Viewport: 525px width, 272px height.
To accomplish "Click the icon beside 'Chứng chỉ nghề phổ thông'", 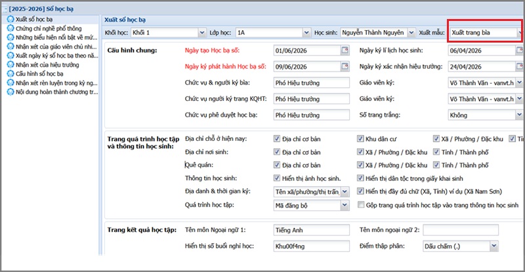I will (10, 28).
